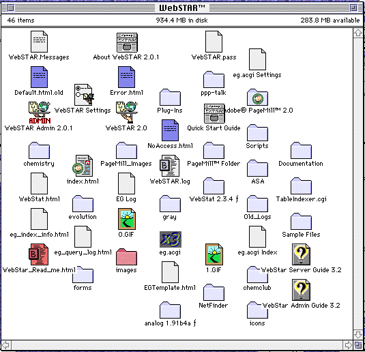
Task: Select the WebSTAR Admin 2.0.1 application icon
Action: [x=40, y=113]
